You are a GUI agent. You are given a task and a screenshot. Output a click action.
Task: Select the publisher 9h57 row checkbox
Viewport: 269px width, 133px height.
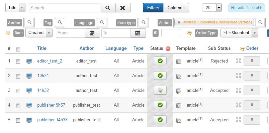(x=18, y=106)
